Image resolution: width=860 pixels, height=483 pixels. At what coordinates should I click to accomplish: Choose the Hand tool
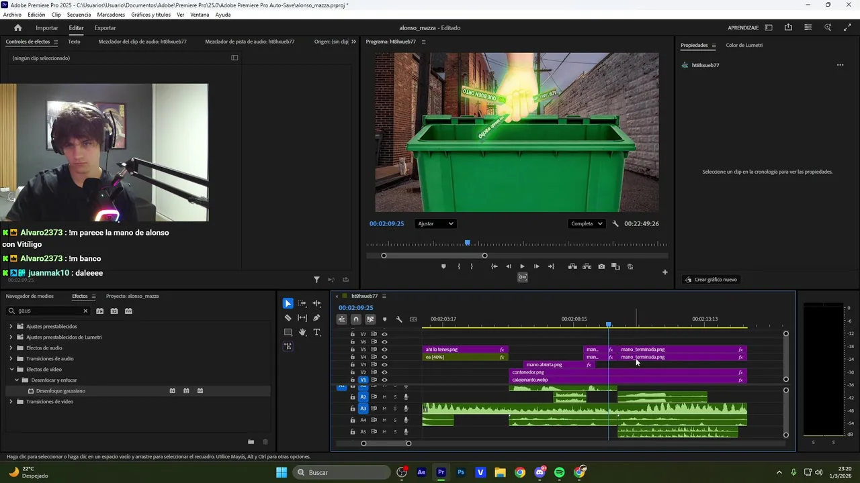coord(302,332)
